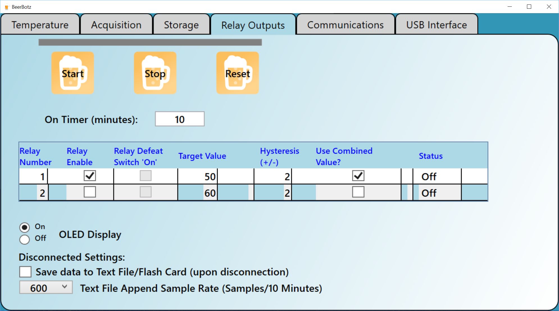Viewport: 559px width, 311px height.
Task: Click the Reset beer mug icon
Action: 238,73
